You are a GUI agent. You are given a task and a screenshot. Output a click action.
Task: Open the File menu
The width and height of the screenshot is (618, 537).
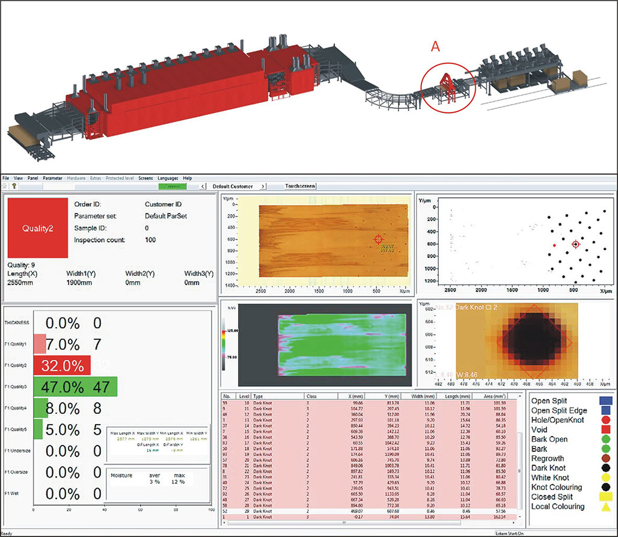coord(6,179)
